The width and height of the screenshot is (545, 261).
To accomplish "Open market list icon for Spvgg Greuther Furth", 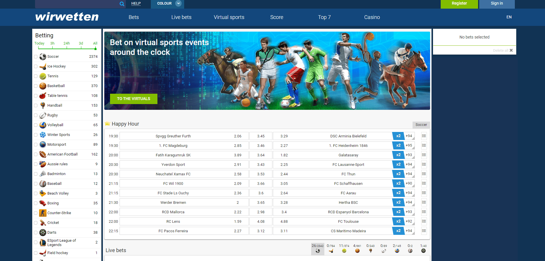I will [x=424, y=136].
